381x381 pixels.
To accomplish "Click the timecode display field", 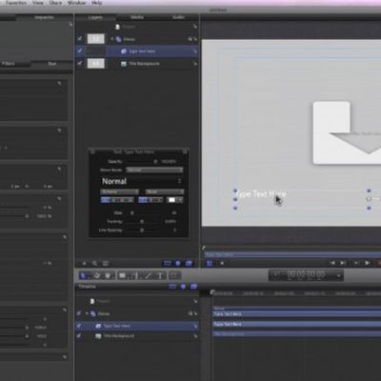I will (x=306, y=275).
